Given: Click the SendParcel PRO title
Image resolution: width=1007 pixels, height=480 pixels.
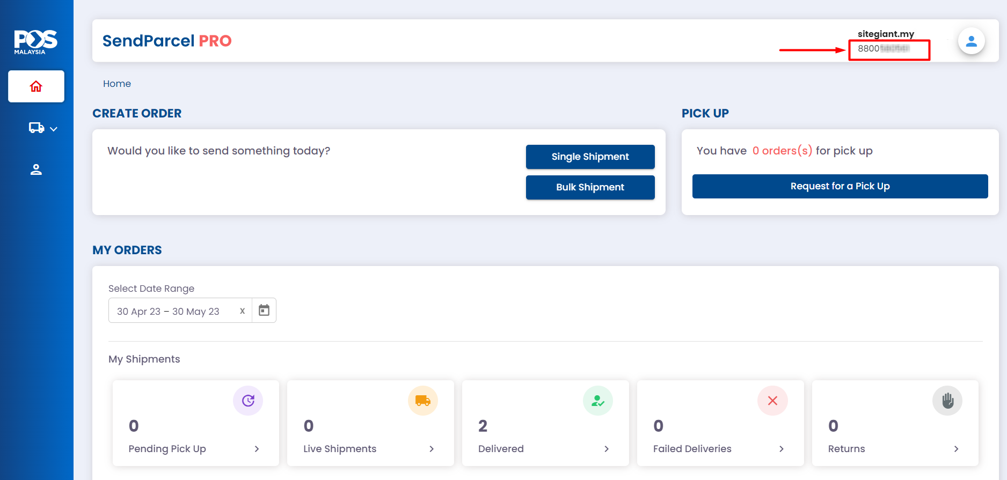Looking at the screenshot, I should coord(167,41).
